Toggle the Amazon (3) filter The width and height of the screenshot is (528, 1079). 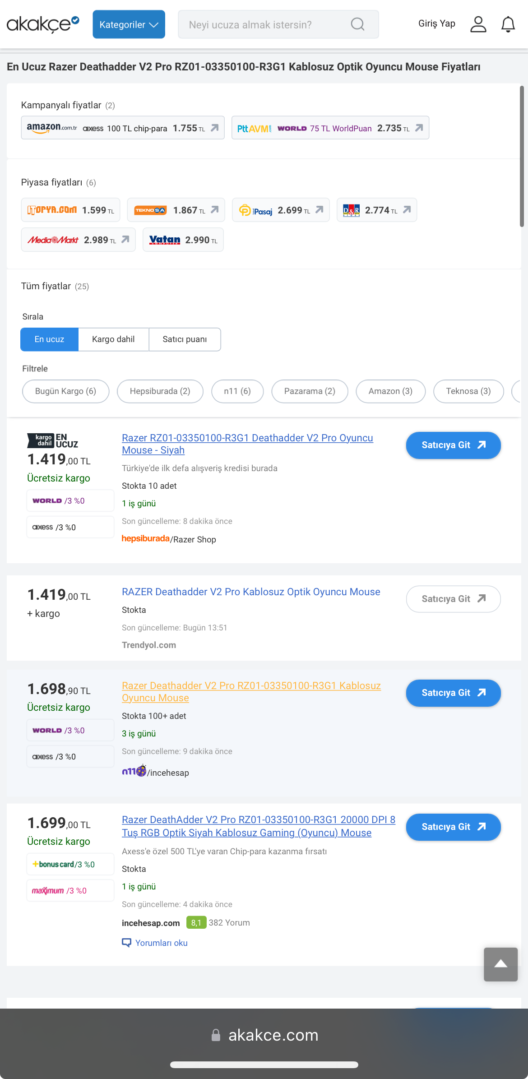pyautogui.click(x=390, y=391)
